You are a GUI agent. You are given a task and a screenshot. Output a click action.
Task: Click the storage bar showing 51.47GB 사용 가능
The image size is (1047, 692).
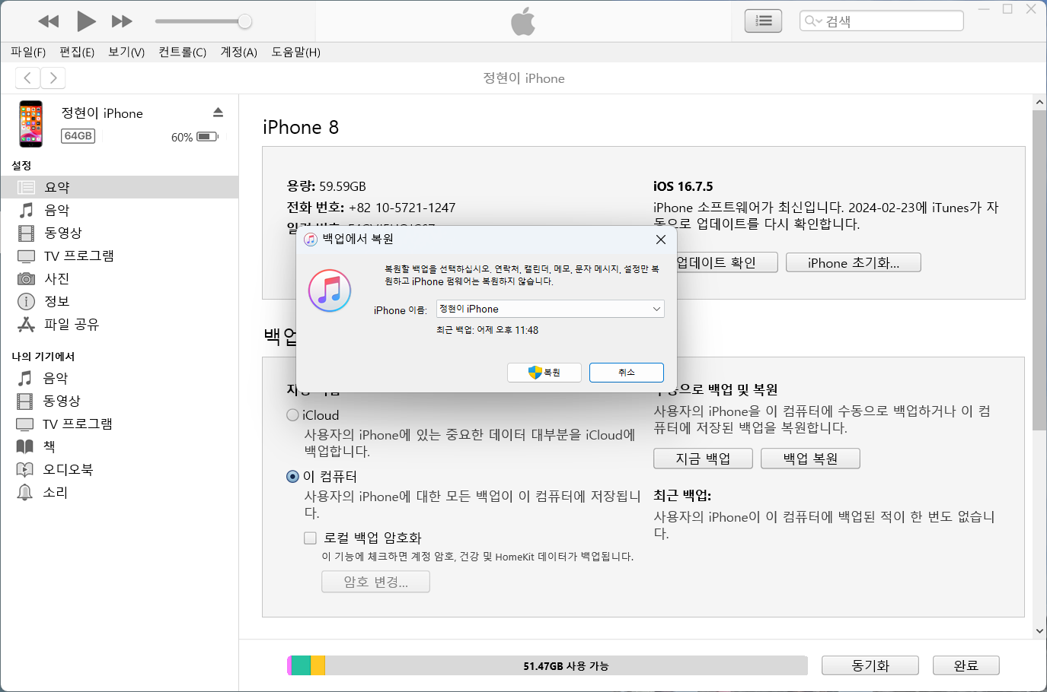[x=547, y=665]
